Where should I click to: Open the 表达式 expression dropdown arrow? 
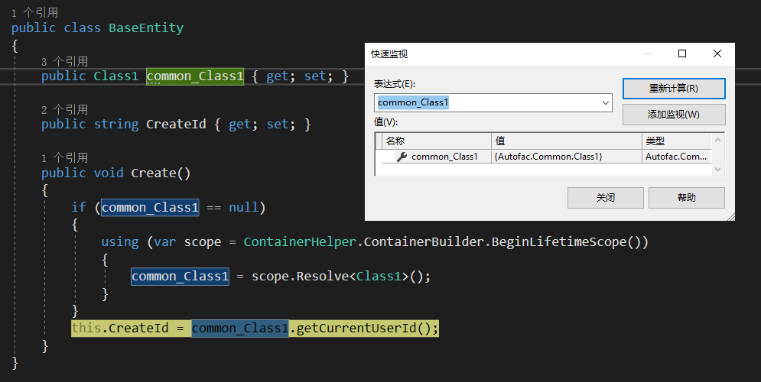click(x=605, y=102)
